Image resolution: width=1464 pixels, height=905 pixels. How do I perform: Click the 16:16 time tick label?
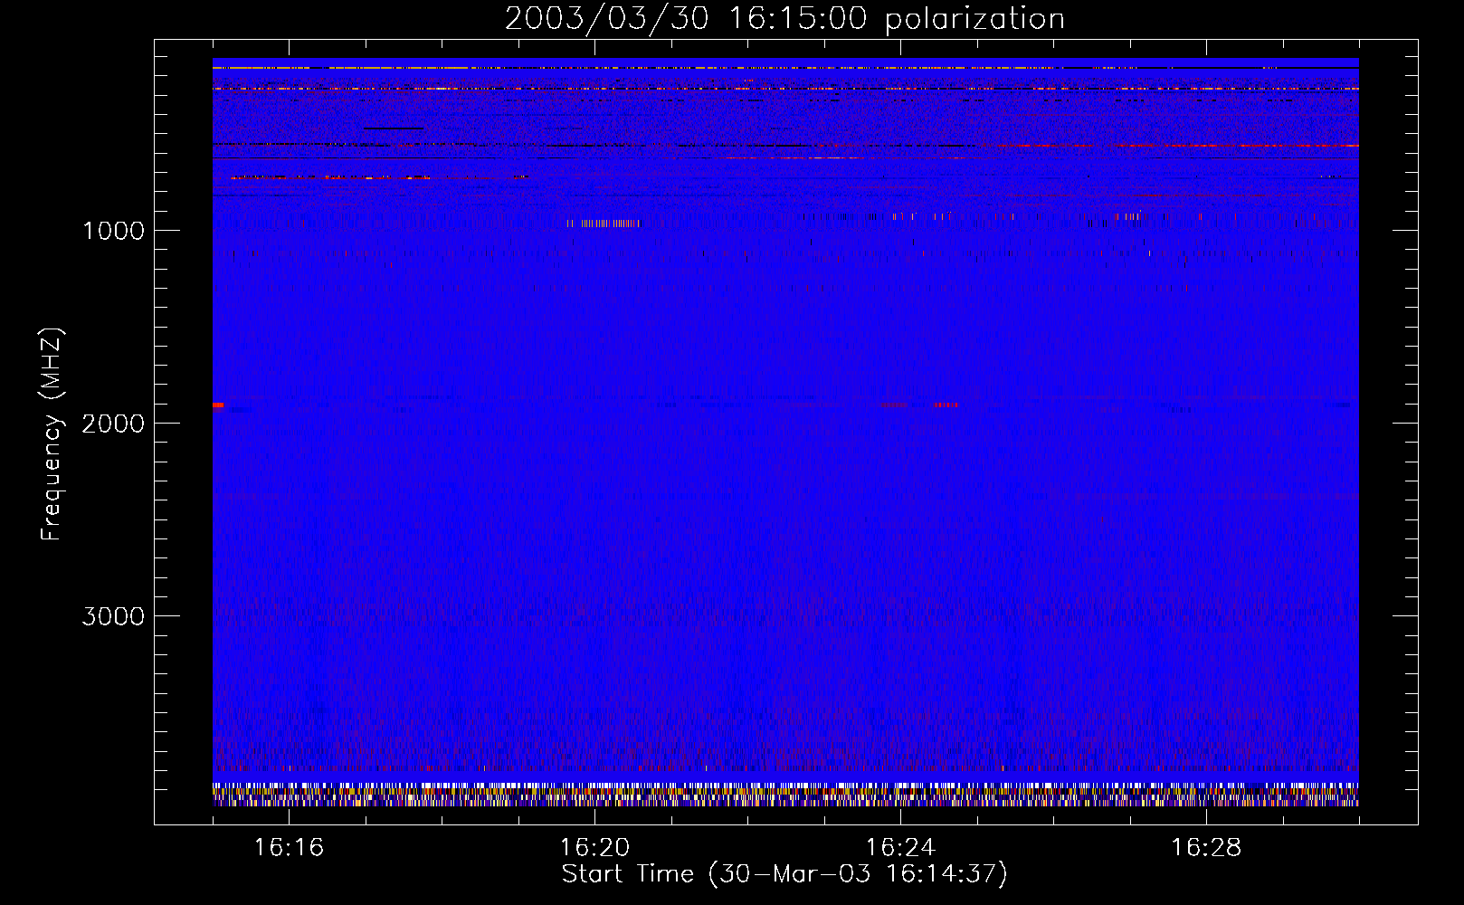(289, 847)
